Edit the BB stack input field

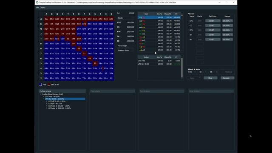click(200, 40)
